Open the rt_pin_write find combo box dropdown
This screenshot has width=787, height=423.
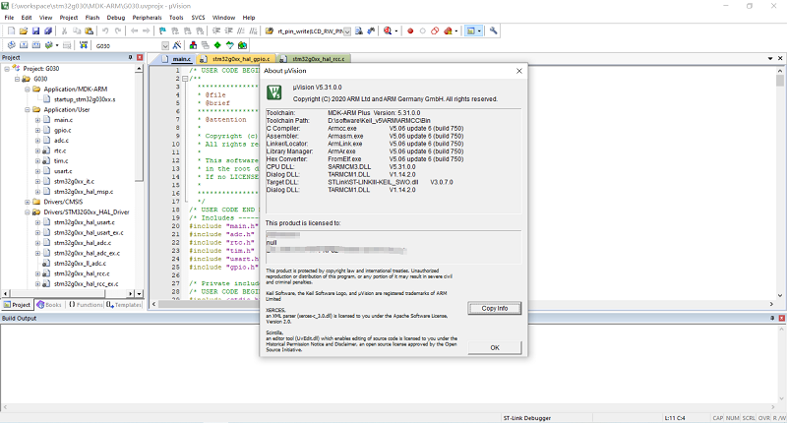click(346, 30)
